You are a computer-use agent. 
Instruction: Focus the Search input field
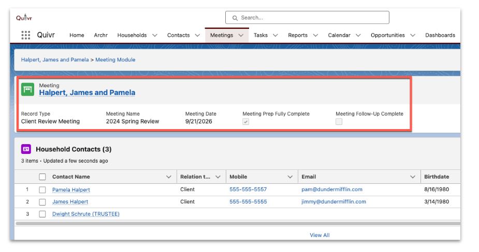(x=307, y=18)
